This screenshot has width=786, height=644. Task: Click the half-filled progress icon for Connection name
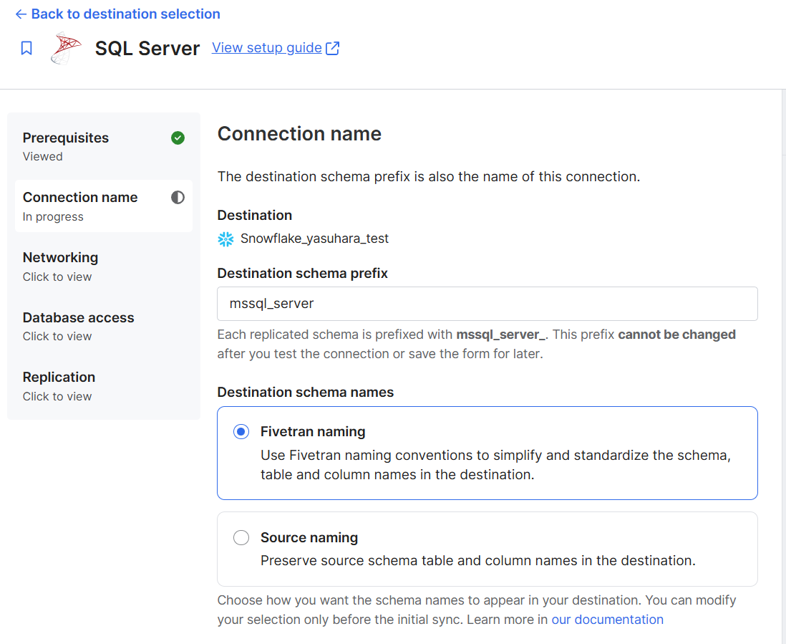point(178,198)
